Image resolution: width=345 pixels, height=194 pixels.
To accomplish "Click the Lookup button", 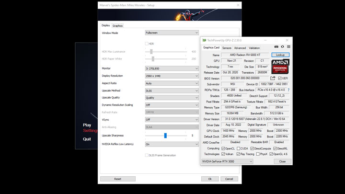I will 280,55.
